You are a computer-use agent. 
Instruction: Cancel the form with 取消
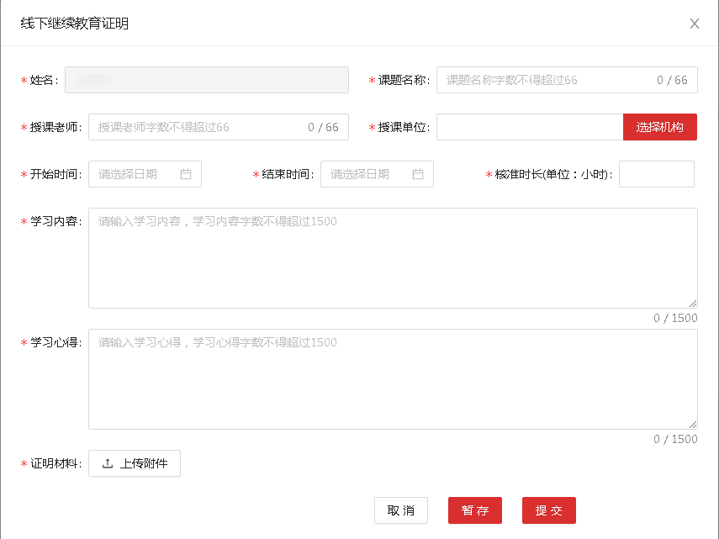(x=400, y=510)
